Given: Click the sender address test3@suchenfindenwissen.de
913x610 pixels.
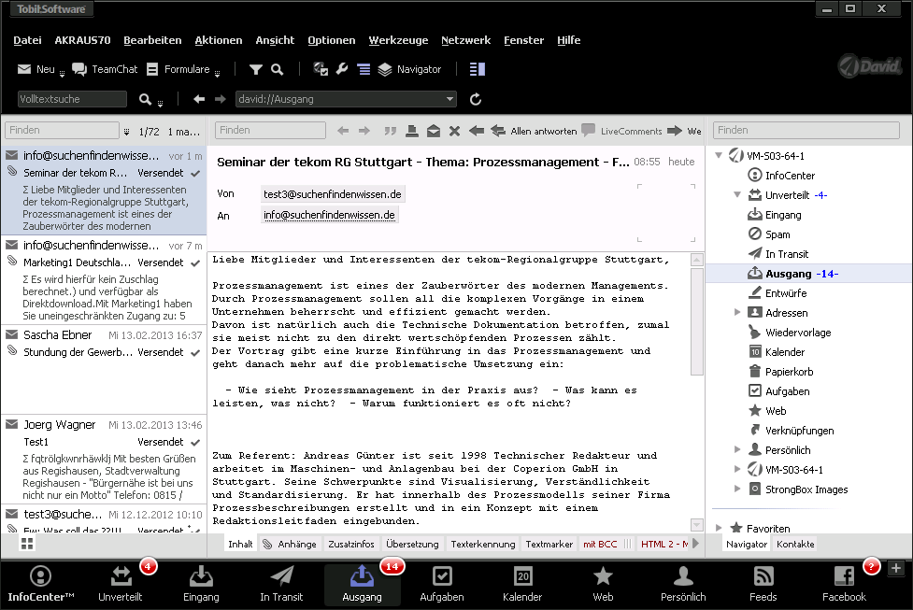Looking at the screenshot, I should 333,193.
